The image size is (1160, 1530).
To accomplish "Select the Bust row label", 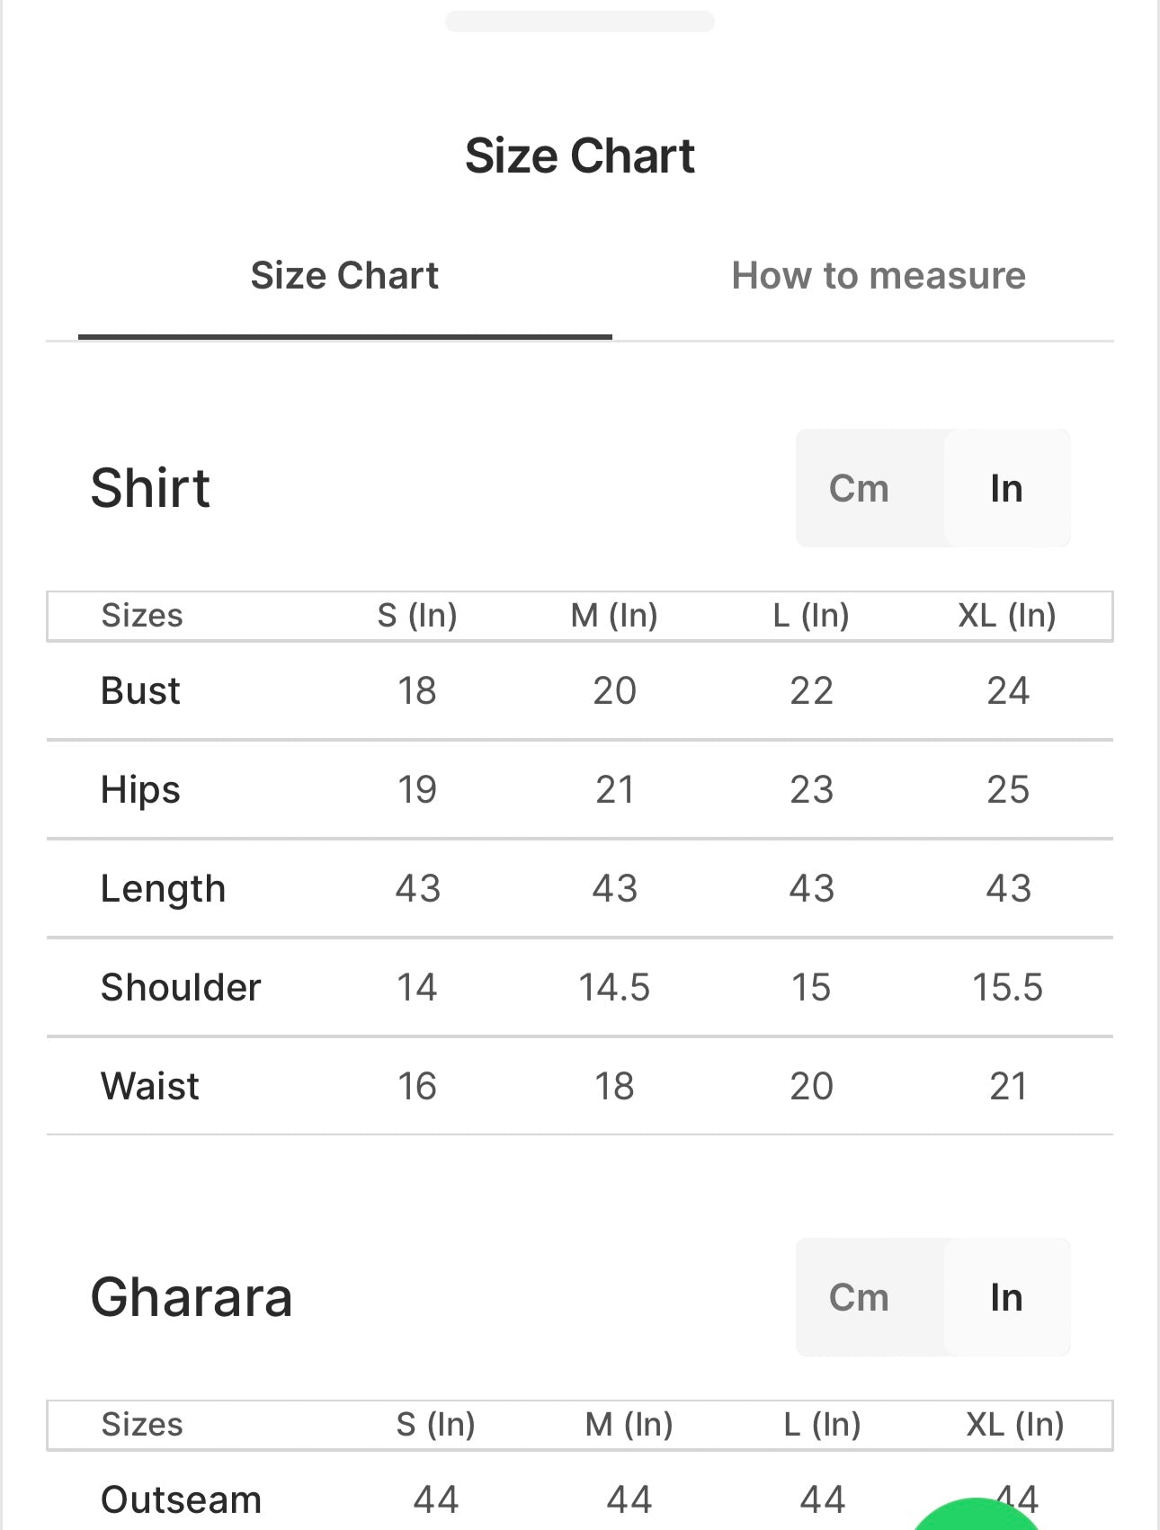I will coord(140,690).
